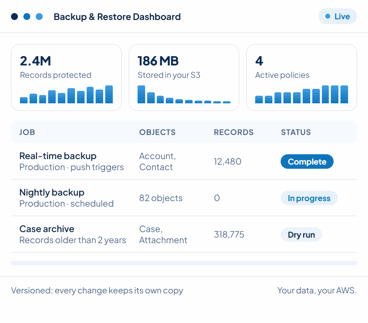Select the Nightly backup job name
Image resolution: width=368 pixels, height=323 pixels.
(x=52, y=192)
